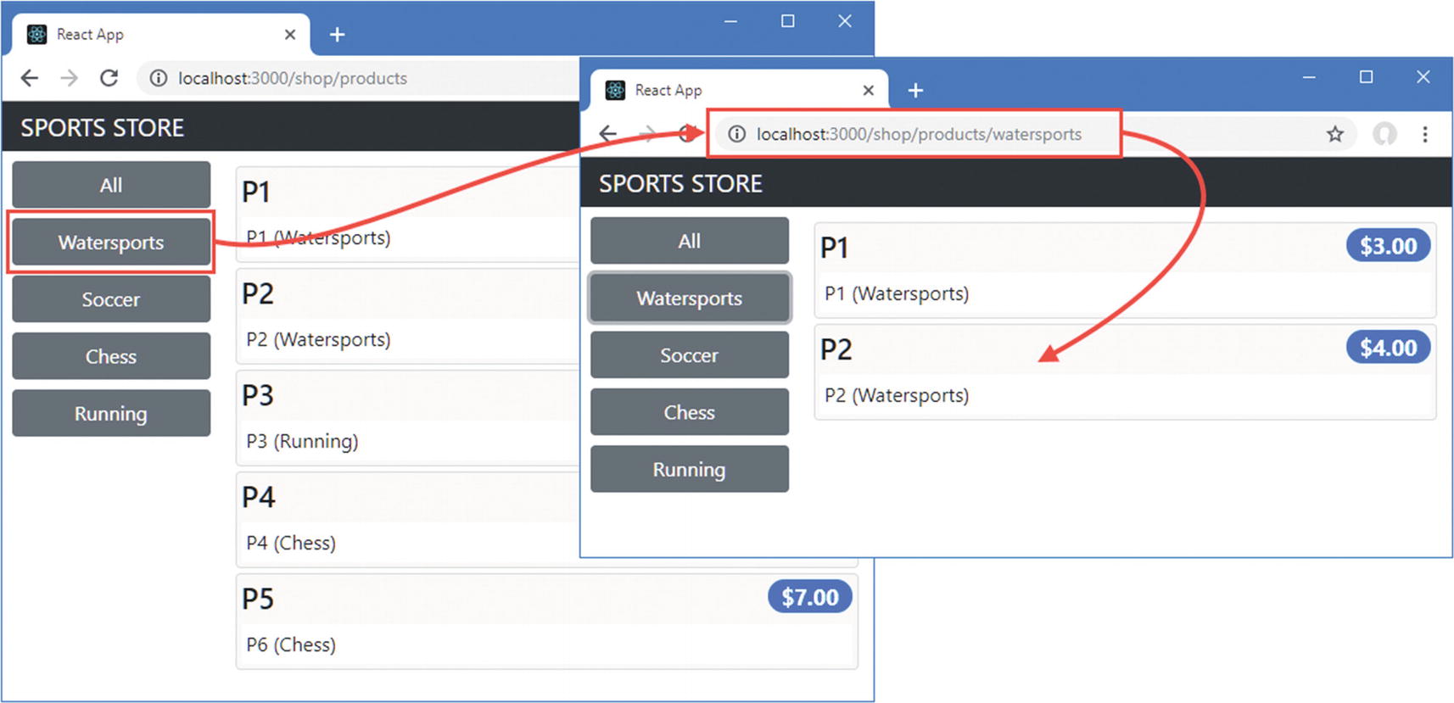Choose Chess category in left window
This screenshot has height=703, width=1454.
(111, 356)
